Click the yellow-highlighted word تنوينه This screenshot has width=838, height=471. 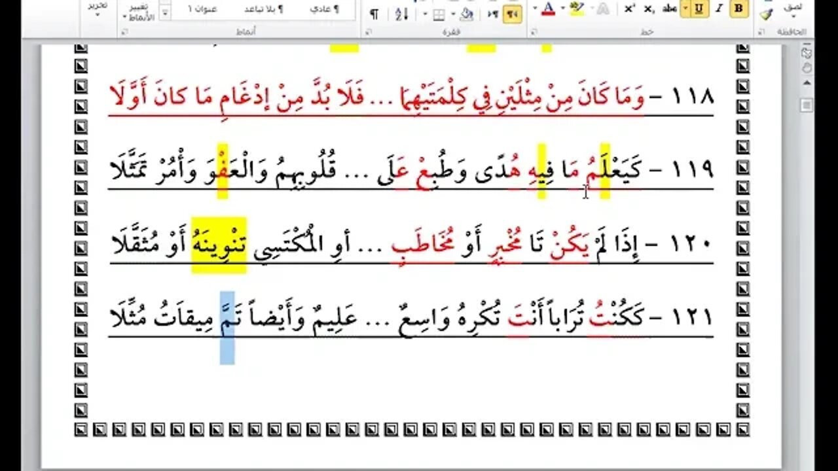219,245
